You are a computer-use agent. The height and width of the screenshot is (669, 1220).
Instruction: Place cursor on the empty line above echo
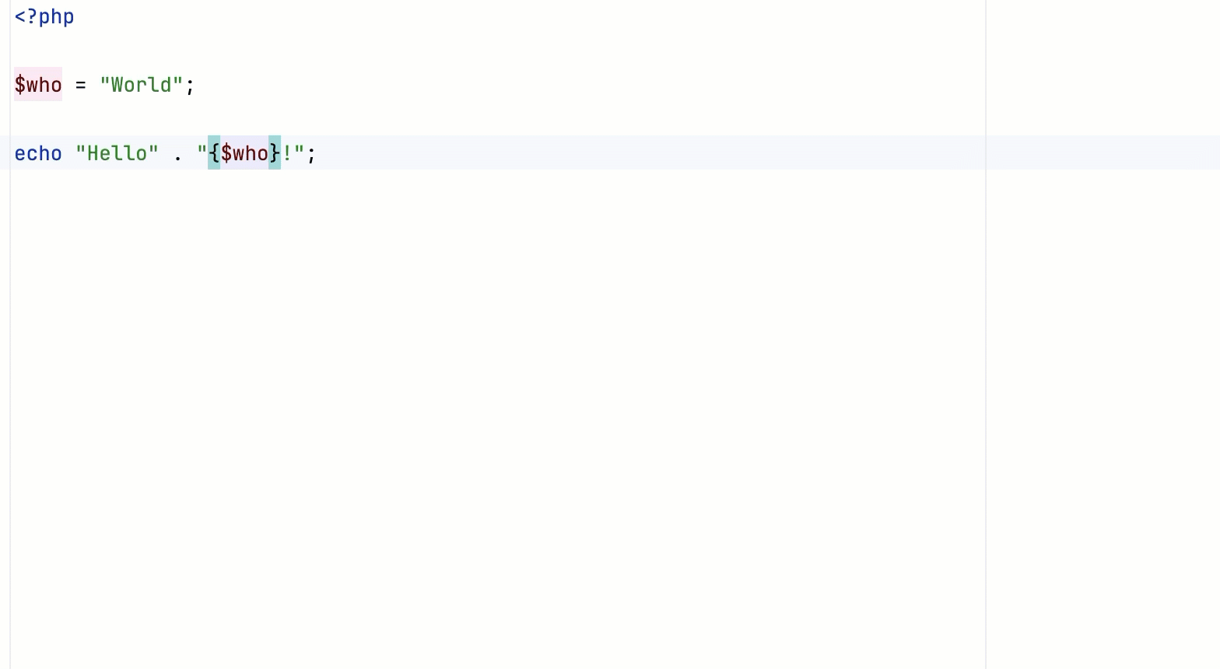coord(498,119)
